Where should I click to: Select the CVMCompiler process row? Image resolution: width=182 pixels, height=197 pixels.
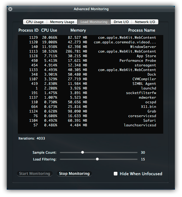pyautogui.click(x=90, y=79)
